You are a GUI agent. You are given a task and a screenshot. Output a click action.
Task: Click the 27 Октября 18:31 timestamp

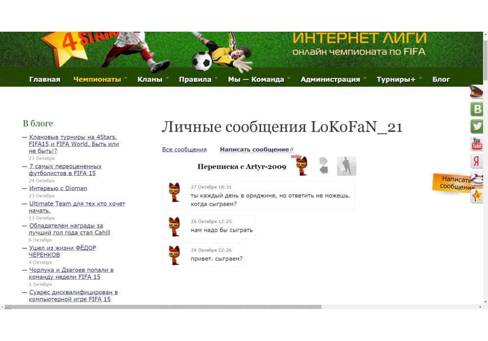click(x=211, y=187)
